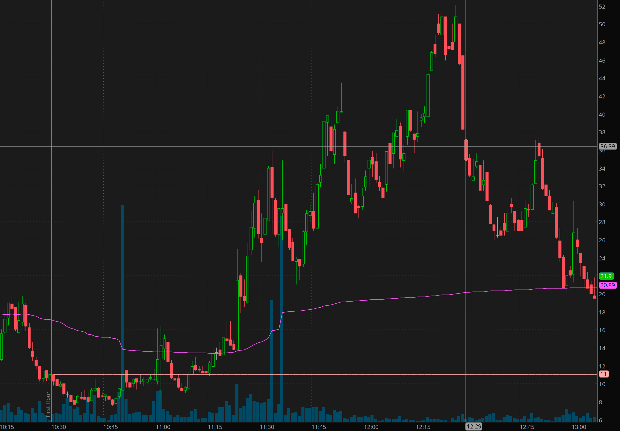Click the 10:15 time axis label
Viewport: 620px width, 431px height.
pyautogui.click(x=7, y=427)
